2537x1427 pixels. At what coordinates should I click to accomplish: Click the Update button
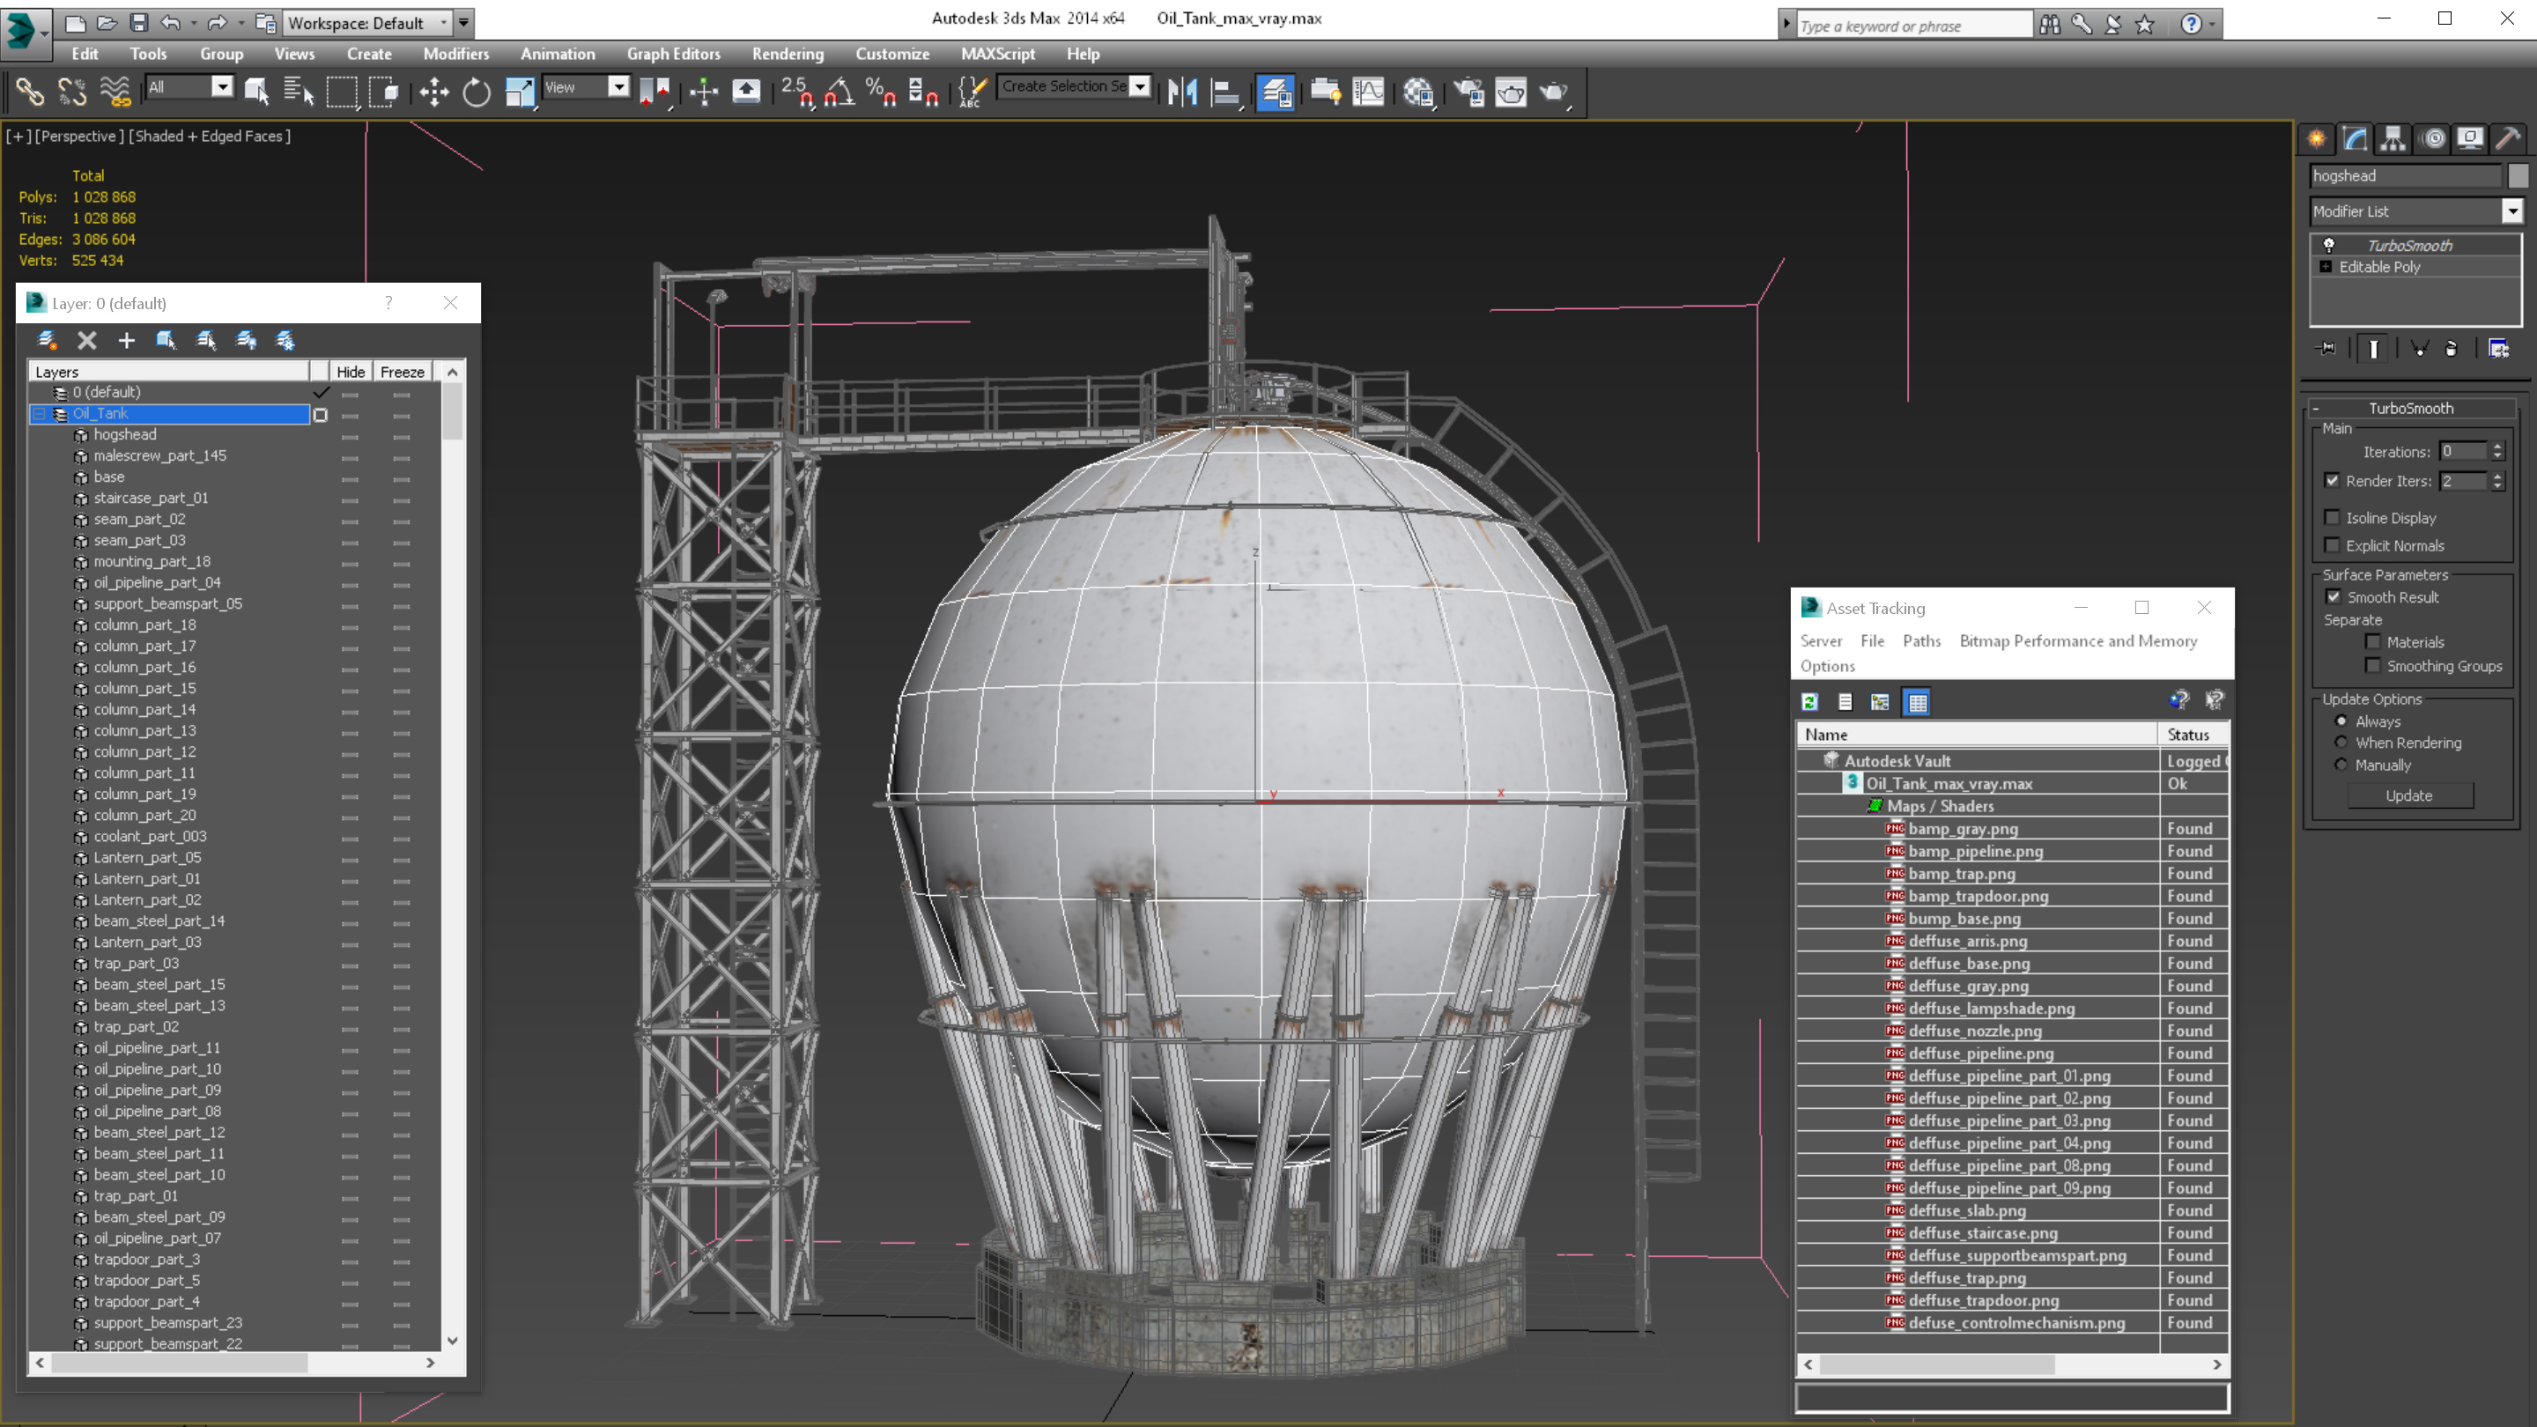(x=2409, y=795)
